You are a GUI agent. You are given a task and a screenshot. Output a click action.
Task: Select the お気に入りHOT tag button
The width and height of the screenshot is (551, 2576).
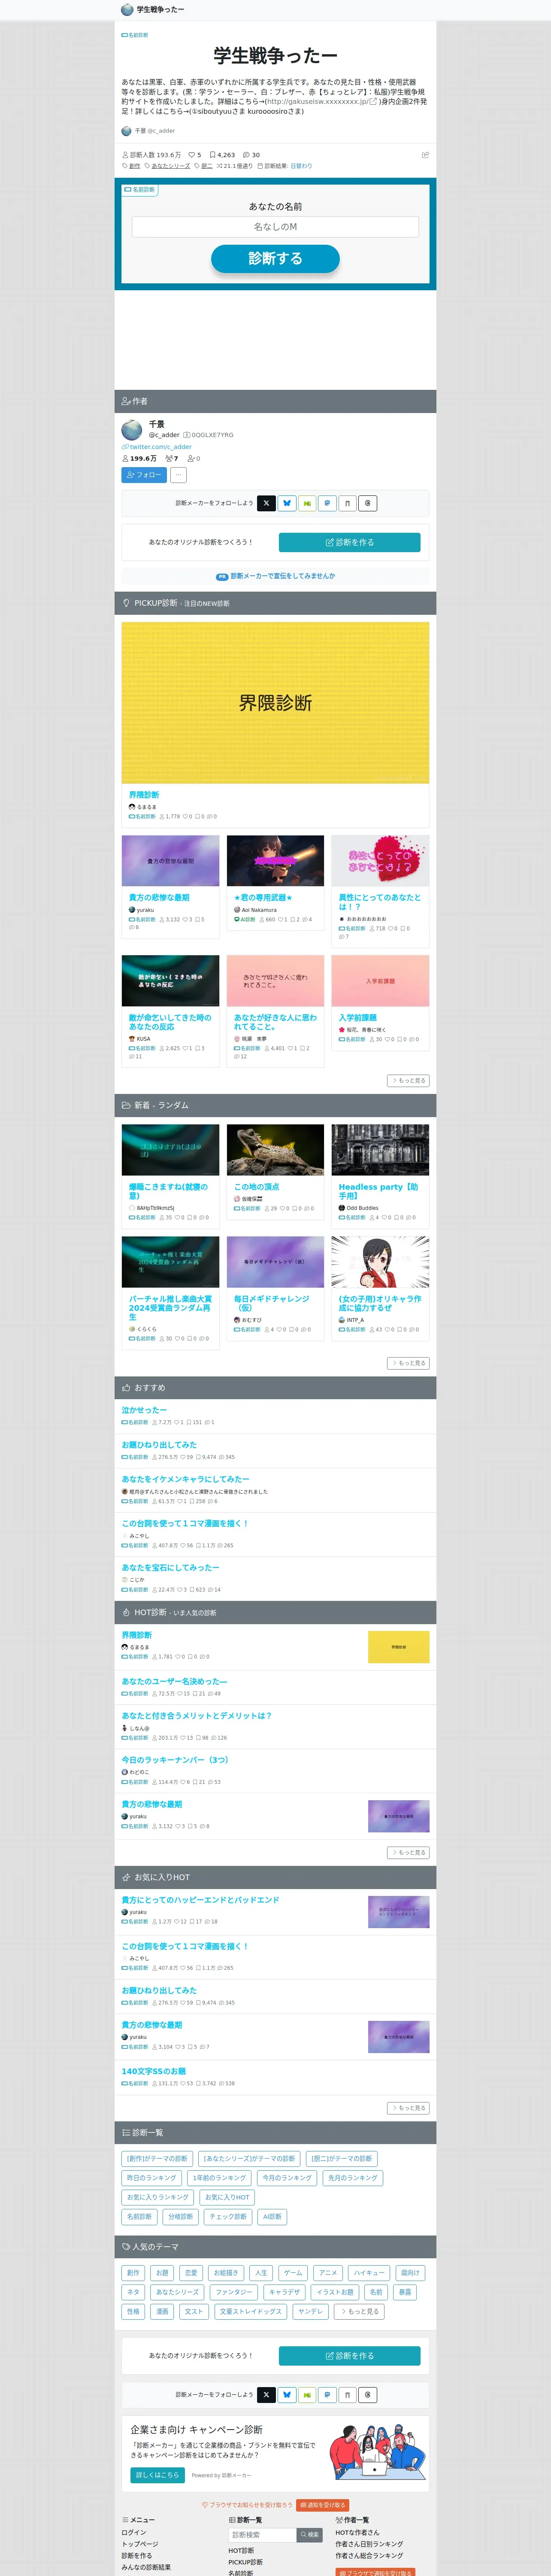tap(227, 2197)
